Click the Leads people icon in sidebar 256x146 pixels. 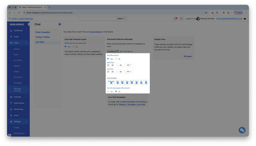pos(11,37)
